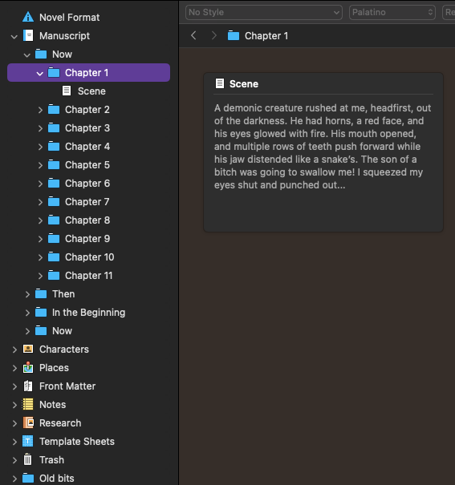Expand the Notes section

point(14,405)
